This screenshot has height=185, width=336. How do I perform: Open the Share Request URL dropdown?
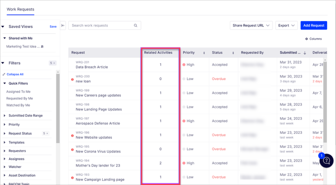(251, 25)
